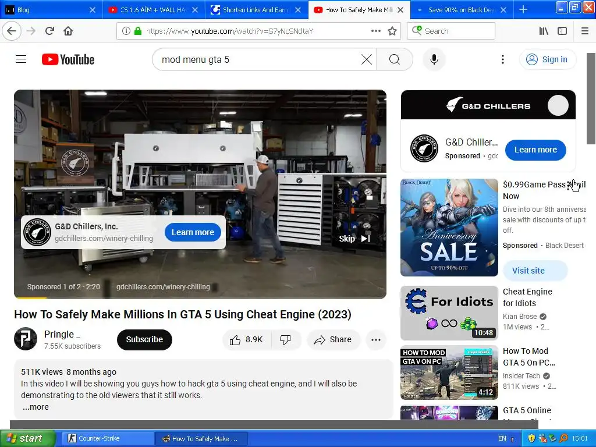Switch to Counter-Strike taskbar window
Viewport: 596px width, 447px height.
108,438
